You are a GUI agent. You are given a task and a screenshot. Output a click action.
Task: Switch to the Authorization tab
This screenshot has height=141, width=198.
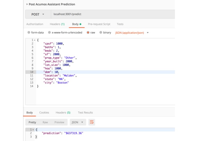[35, 24]
